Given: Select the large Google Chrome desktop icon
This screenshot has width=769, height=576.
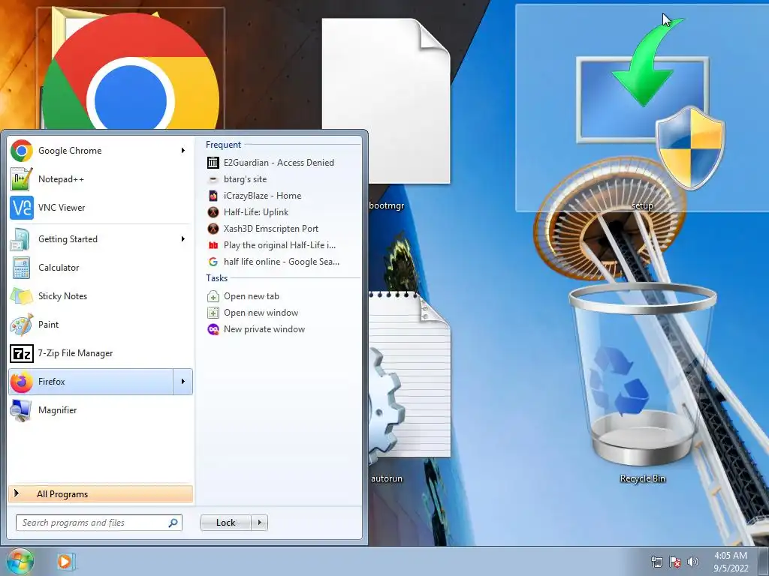Looking at the screenshot, I should coord(131,71).
